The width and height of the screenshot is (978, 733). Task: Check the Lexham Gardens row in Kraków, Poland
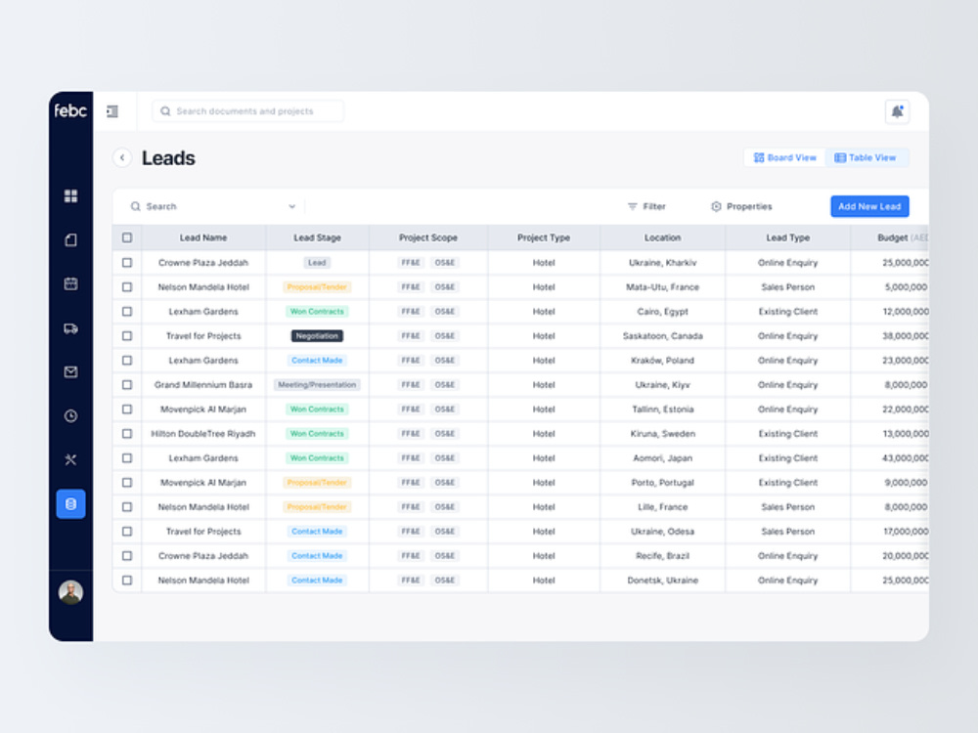[127, 361]
